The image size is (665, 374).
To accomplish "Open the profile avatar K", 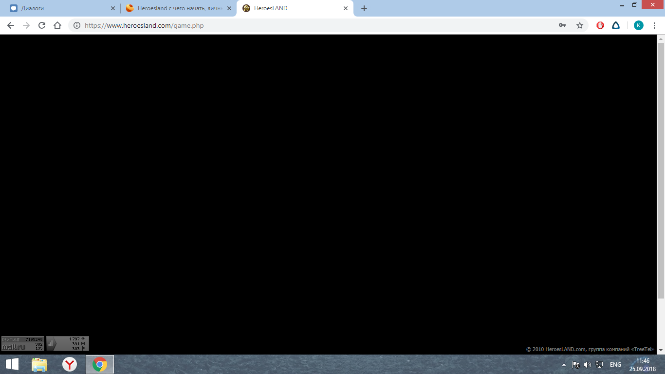I will pyautogui.click(x=638, y=25).
